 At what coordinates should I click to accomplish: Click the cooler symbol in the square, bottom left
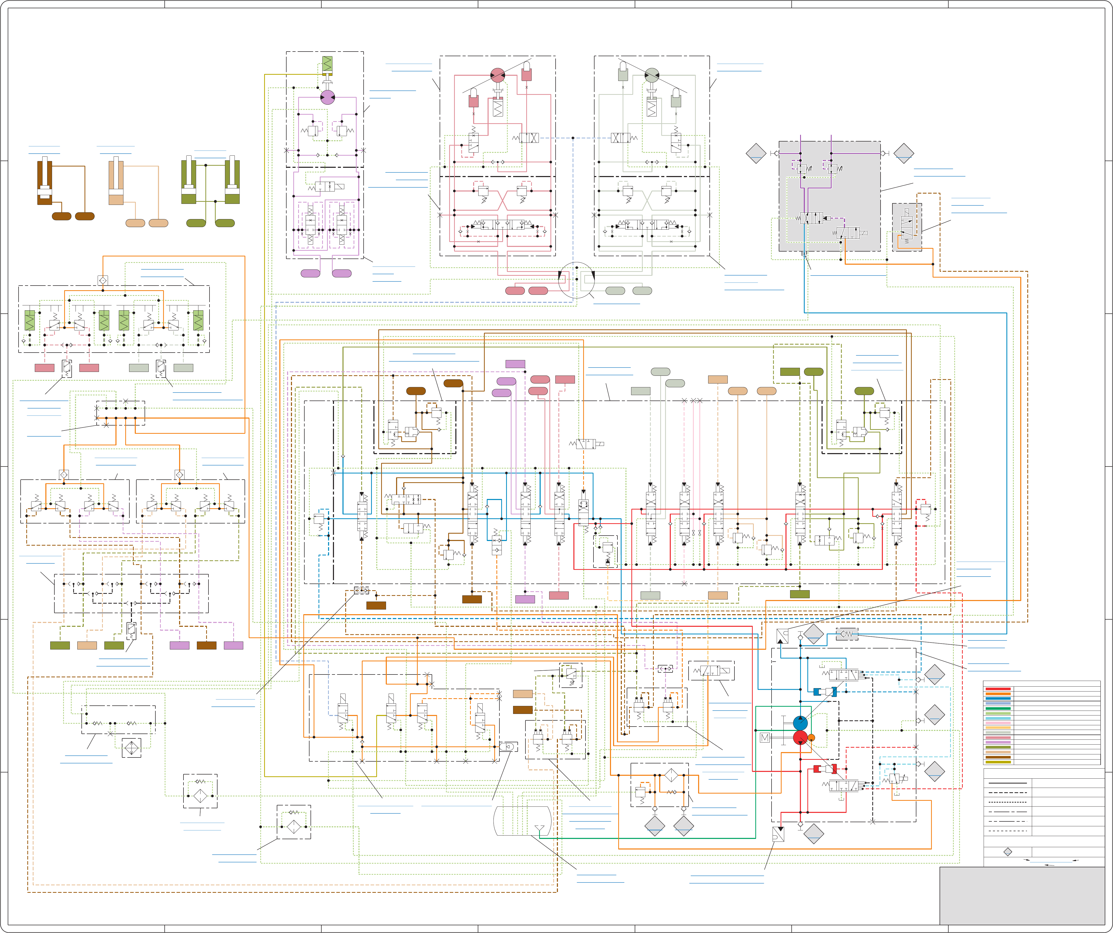(x=131, y=748)
